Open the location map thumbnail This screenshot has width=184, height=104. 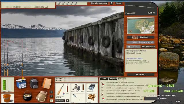[x=141, y=25]
